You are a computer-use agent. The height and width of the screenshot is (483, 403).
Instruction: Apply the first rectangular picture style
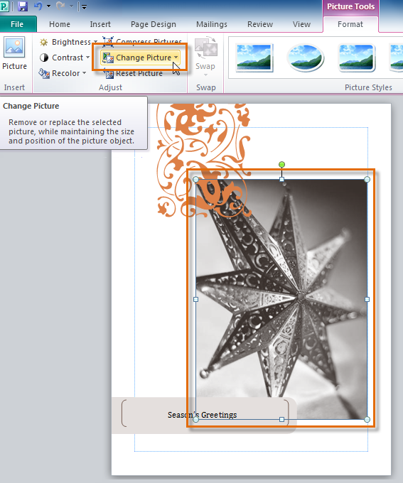pos(254,58)
